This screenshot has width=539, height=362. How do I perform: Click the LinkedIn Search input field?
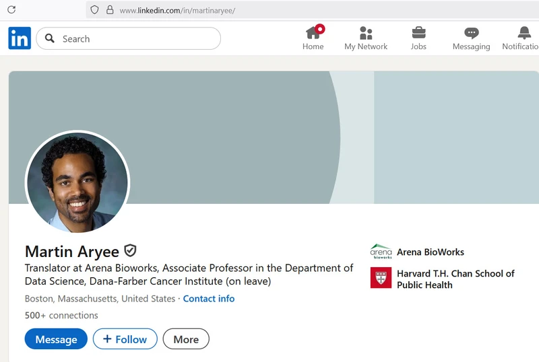[x=128, y=38]
